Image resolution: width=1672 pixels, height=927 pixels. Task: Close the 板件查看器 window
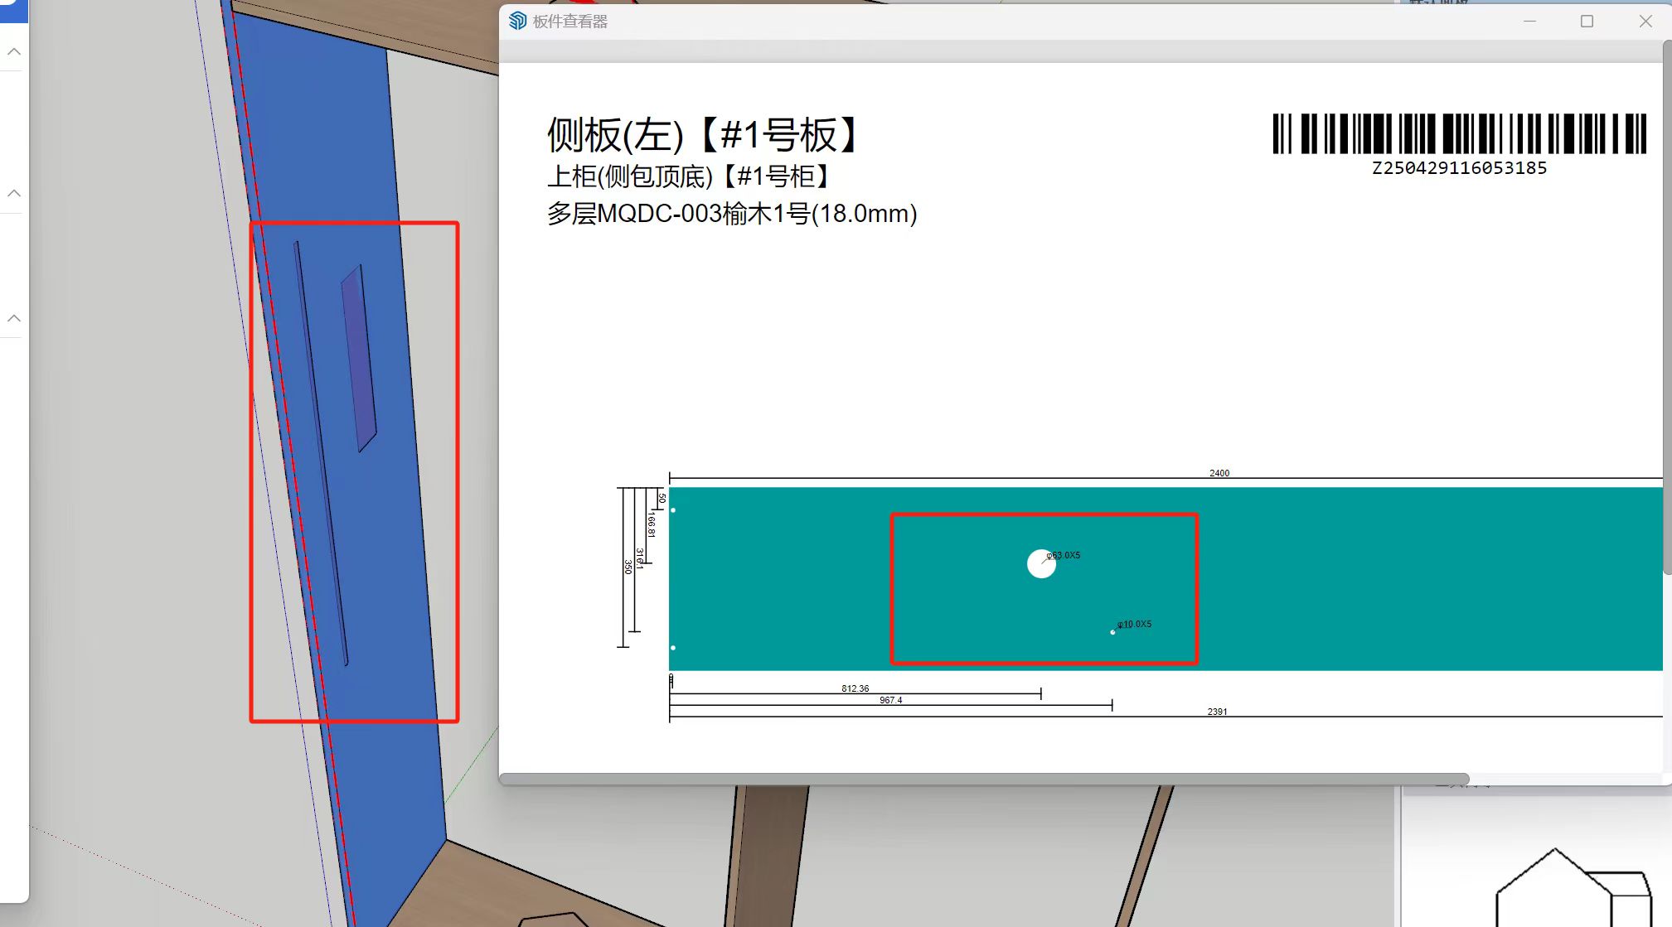[x=1645, y=22]
